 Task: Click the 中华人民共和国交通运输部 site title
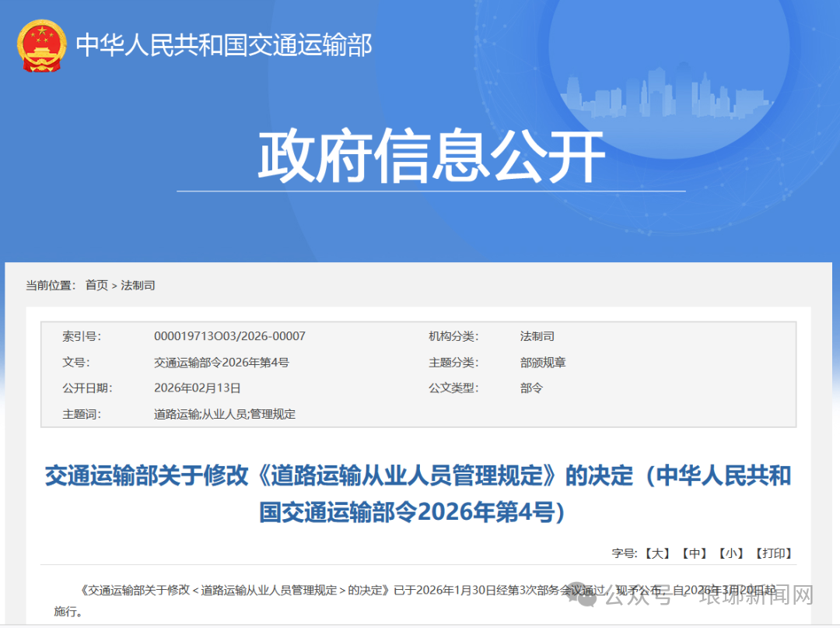click(x=224, y=45)
